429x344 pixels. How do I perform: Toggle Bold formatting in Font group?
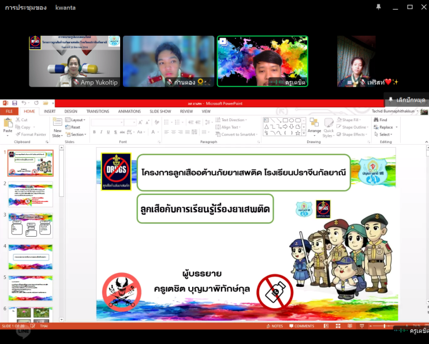tap(94, 132)
